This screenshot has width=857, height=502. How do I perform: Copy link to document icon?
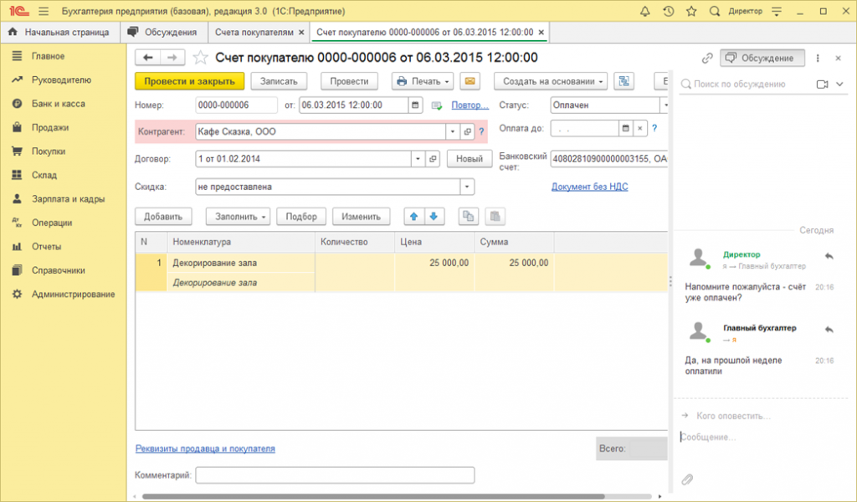pos(706,58)
